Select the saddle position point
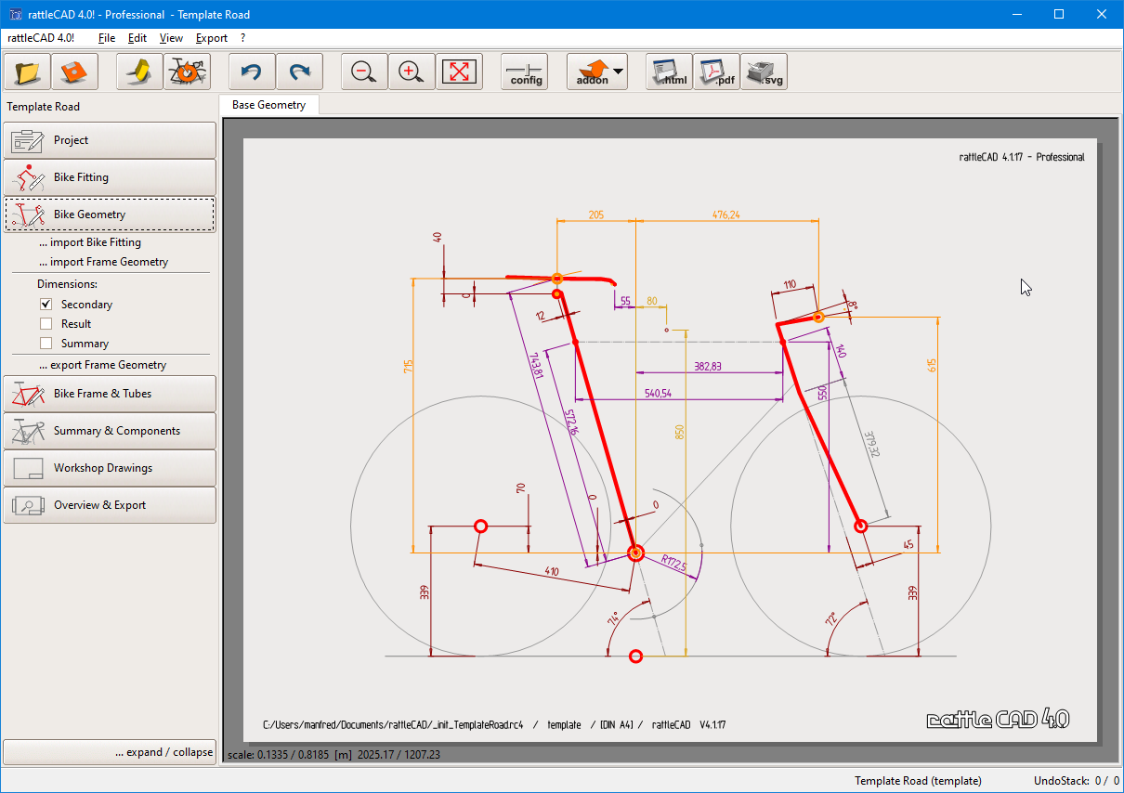Screen dimensions: 1124x793 coord(557,279)
